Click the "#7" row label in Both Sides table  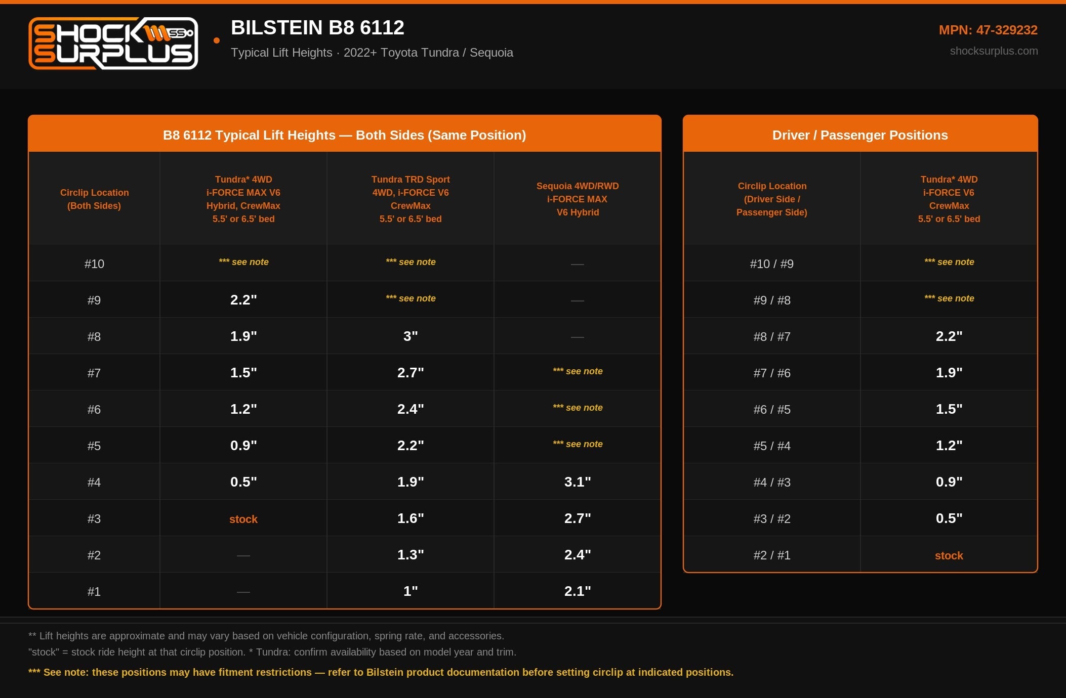(x=94, y=373)
